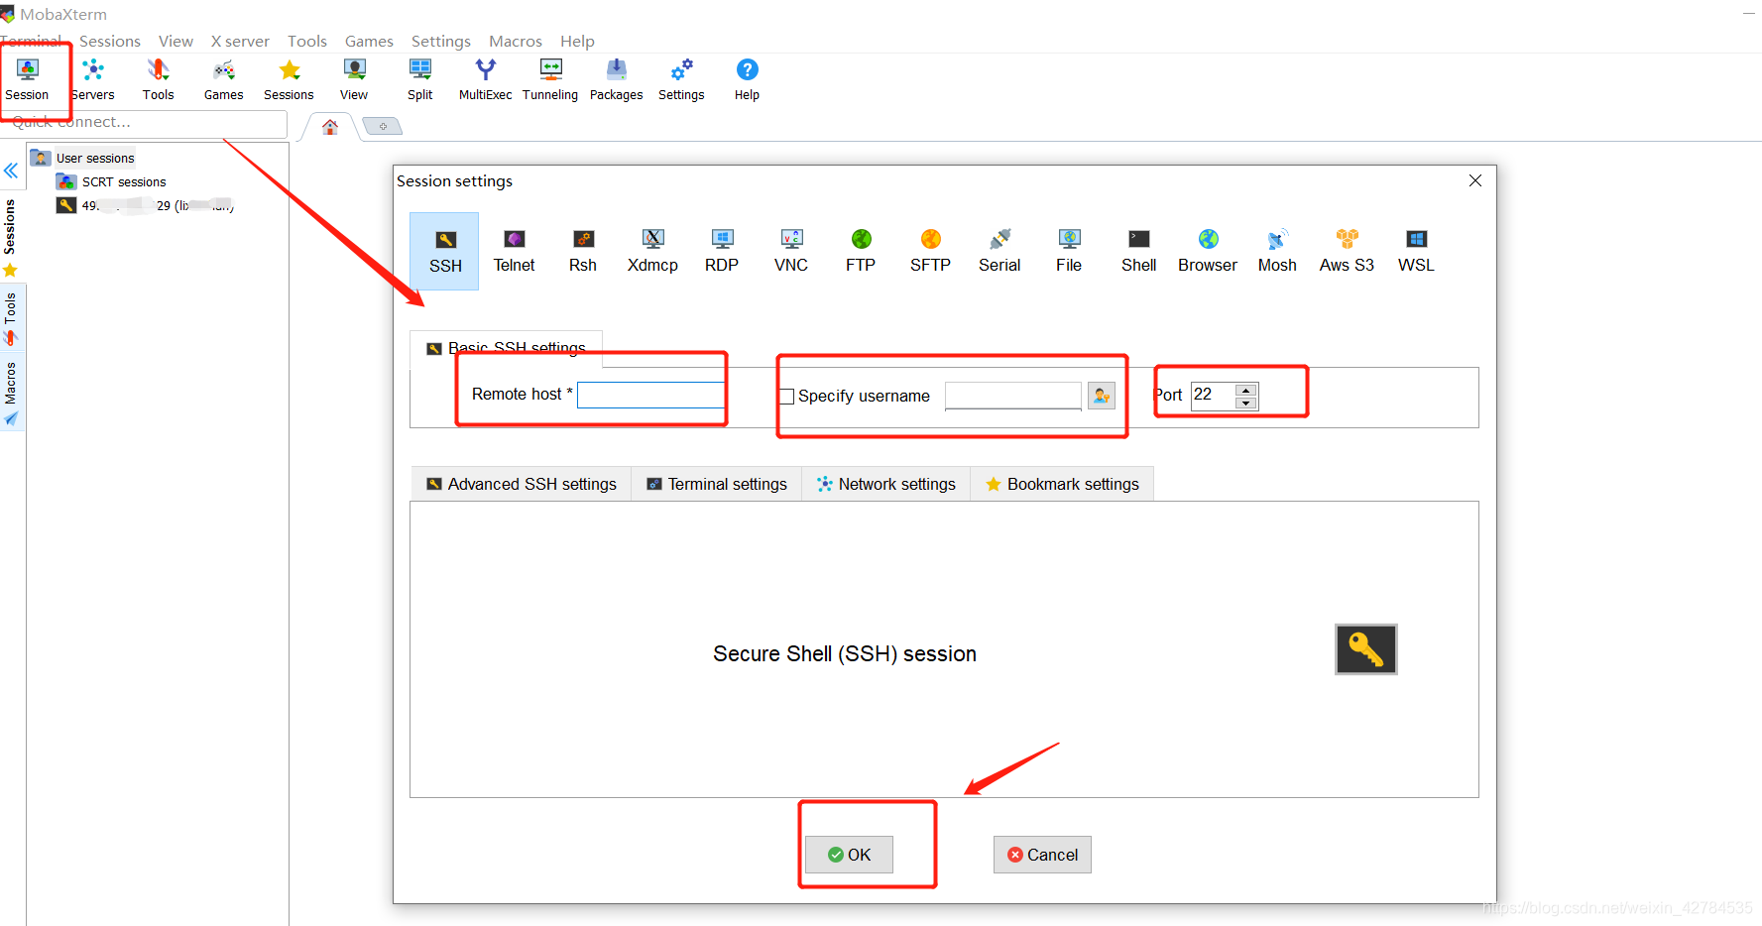Open the SCRT sessions folder
Screen dimensions: 1762x926
(111, 181)
